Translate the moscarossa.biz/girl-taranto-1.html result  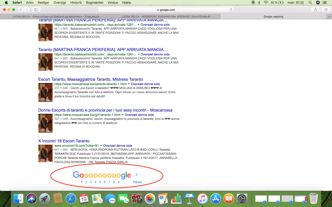tap(139, 115)
